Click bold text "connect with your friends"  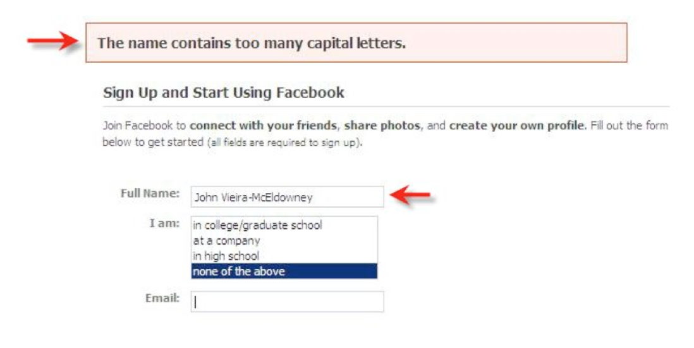pos(263,125)
